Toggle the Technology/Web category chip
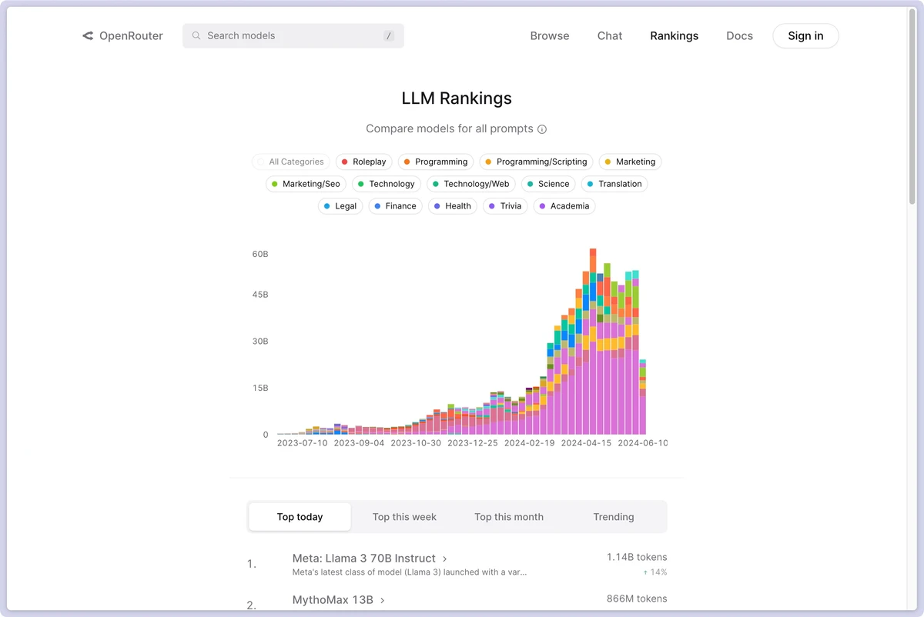The image size is (924, 617). click(471, 184)
